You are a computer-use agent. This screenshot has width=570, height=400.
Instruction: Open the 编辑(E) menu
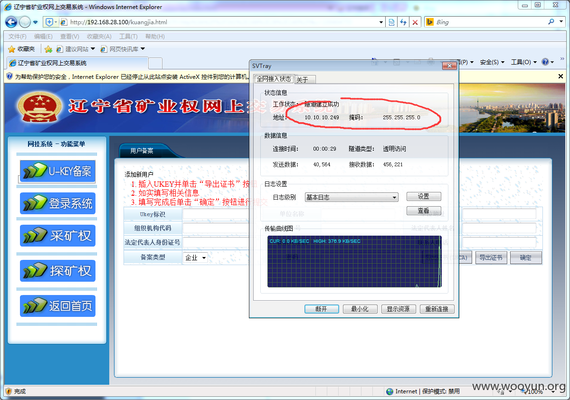tap(43, 37)
